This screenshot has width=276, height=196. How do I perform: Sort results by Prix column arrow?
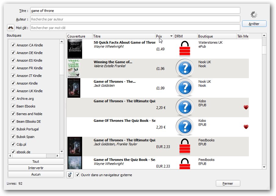pyautogui.click(x=171, y=36)
